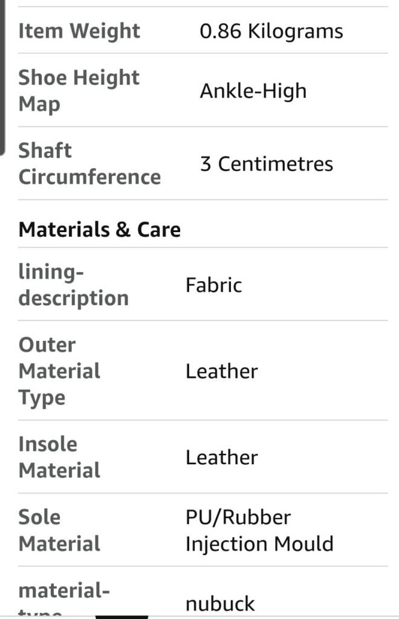Image resolution: width=399 pixels, height=619 pixels.
Task: Click the lining-description label
Action: (x=73, y=285)
